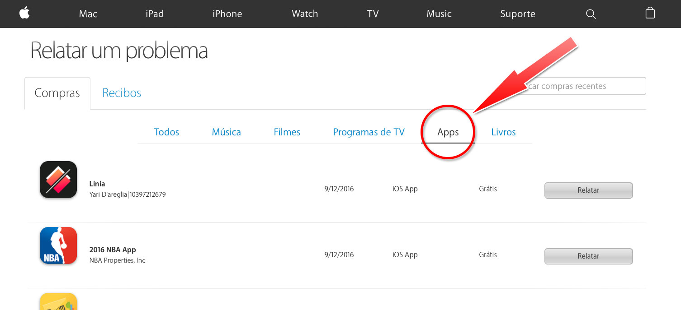The height and width of the screenshot is (310, 681).
Task: Filter purchases by Livros
Action: [503, 132]
